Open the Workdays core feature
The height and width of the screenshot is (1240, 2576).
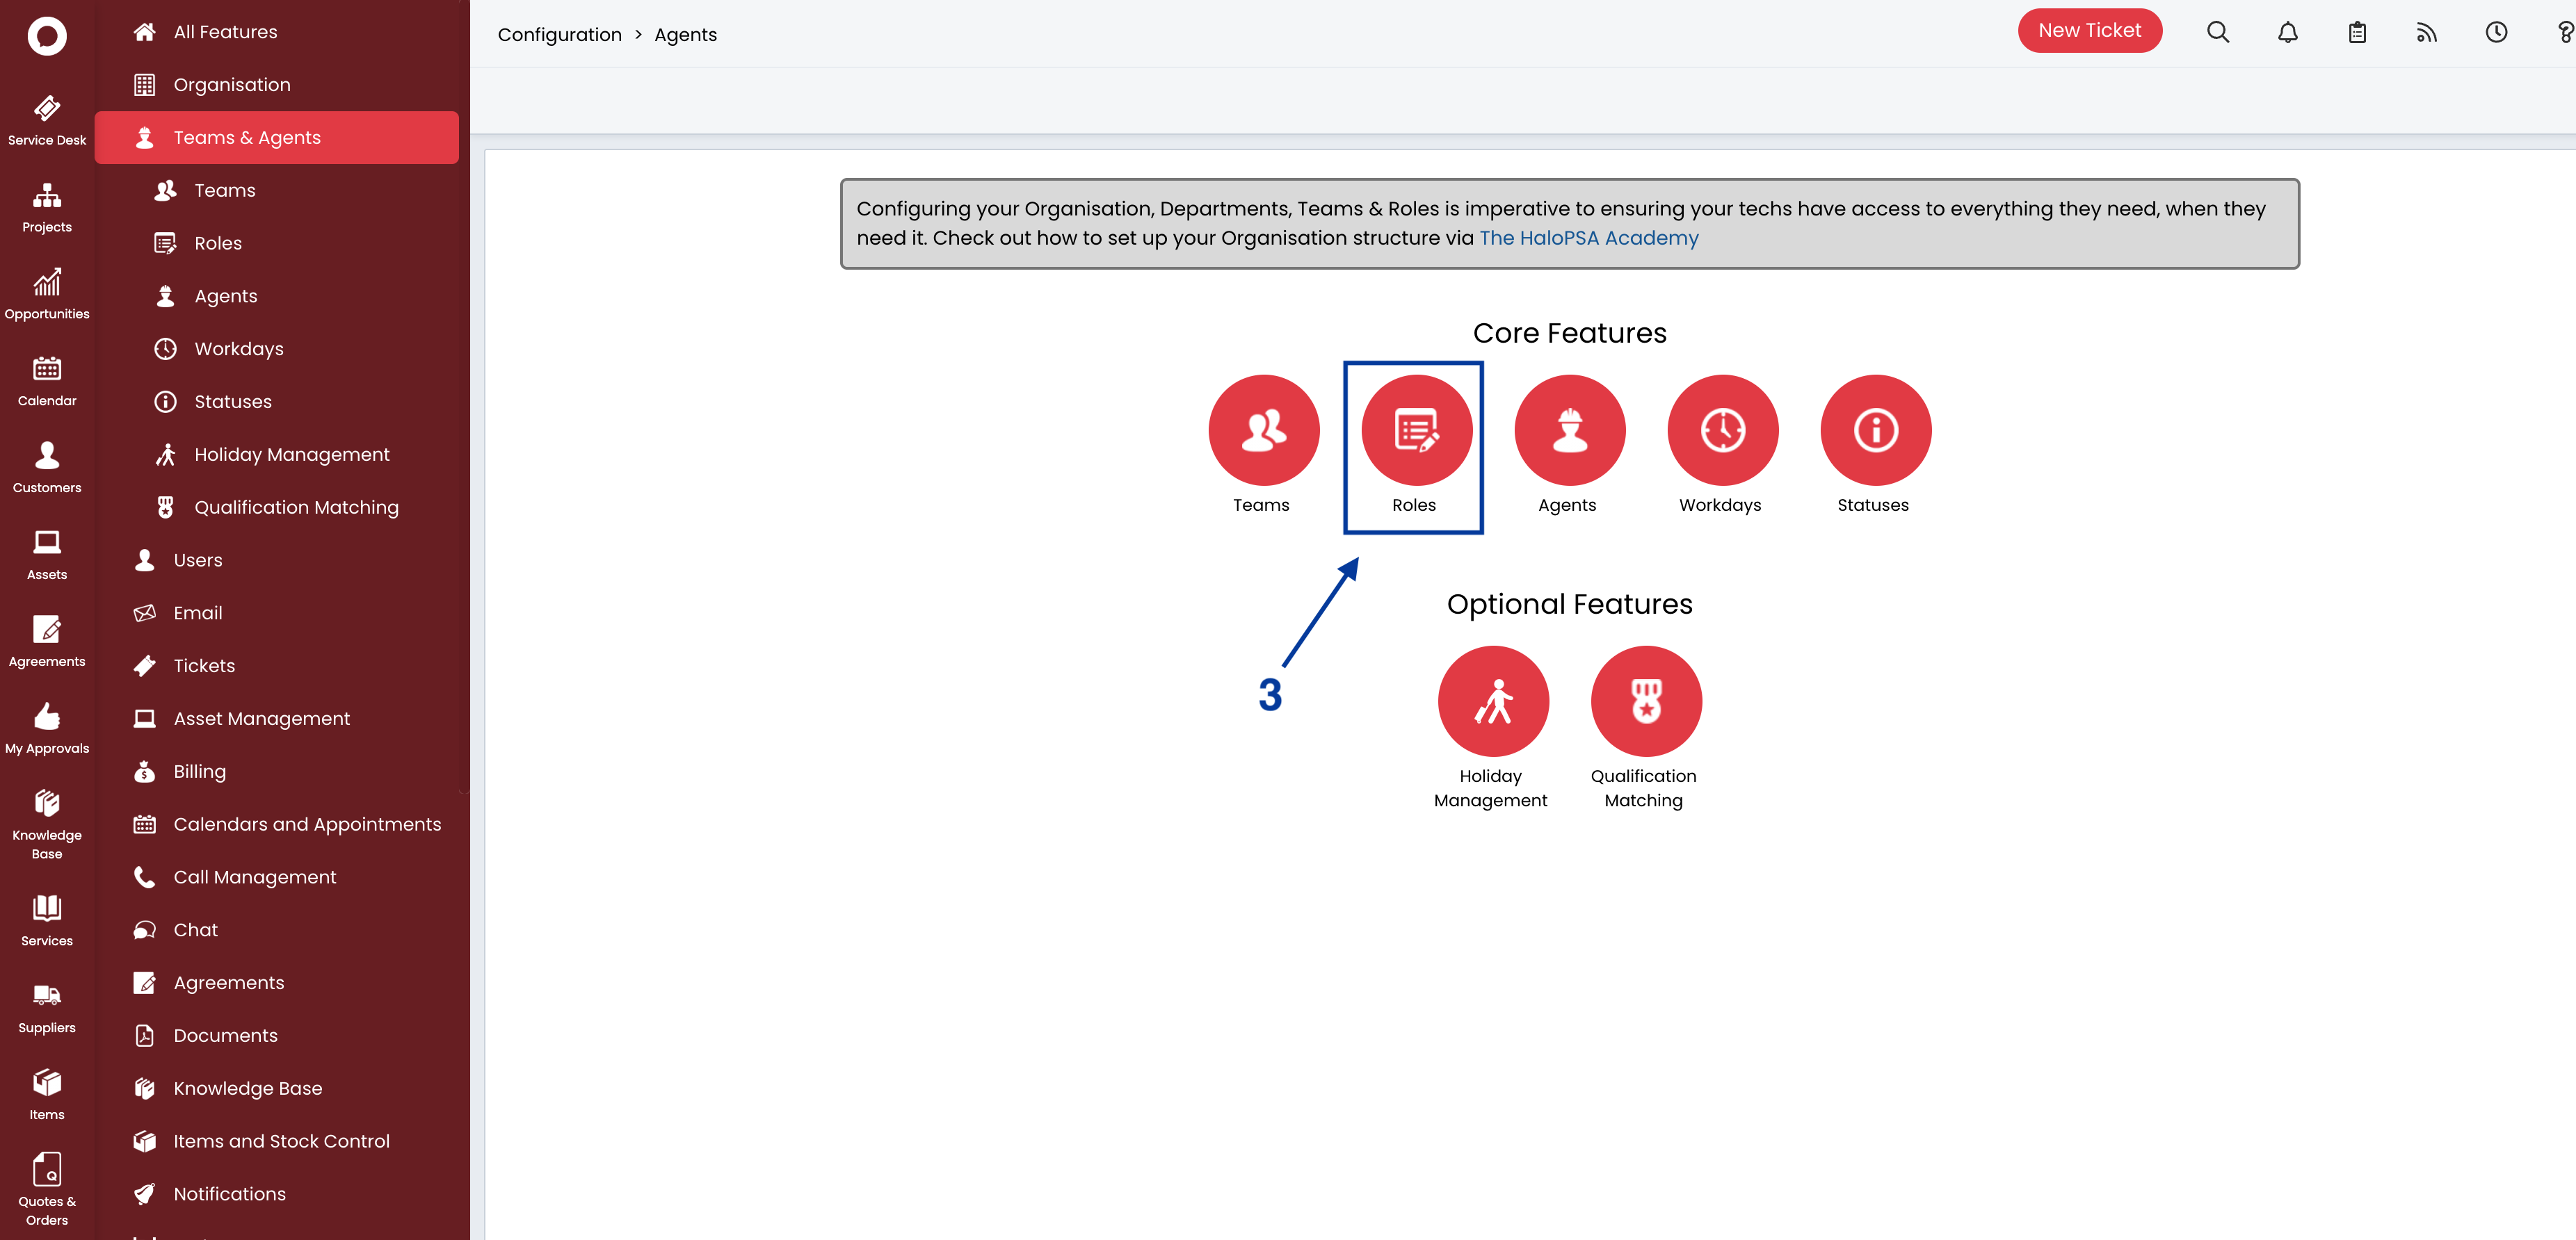[1722, 431]
